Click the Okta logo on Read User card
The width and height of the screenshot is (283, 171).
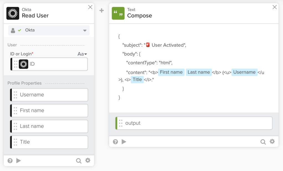[x=13, y=13]
